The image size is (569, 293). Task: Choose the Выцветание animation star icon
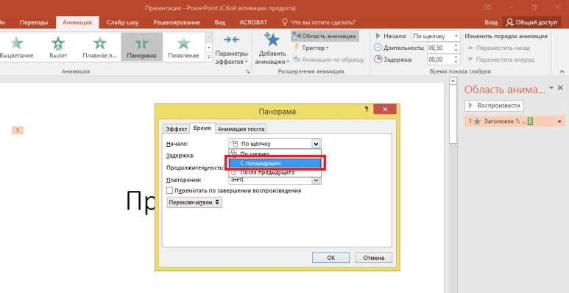click(17, 43)
